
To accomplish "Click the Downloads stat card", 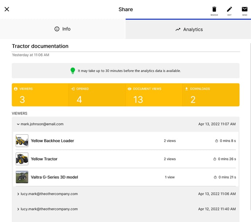I will (x=211, y=95).
